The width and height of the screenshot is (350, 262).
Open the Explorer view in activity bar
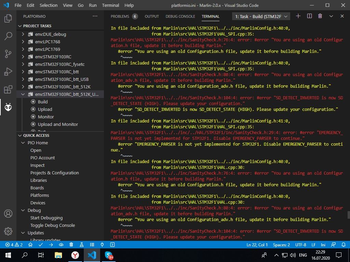(8, 18)
